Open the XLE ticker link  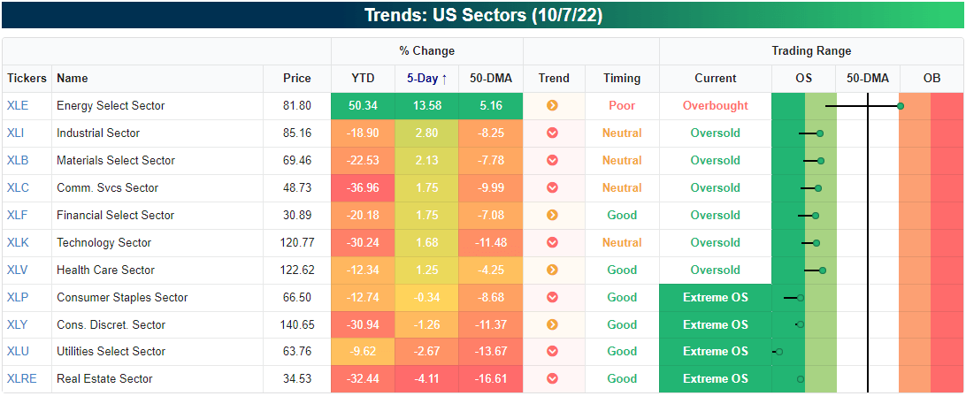(x=18, y=106)
